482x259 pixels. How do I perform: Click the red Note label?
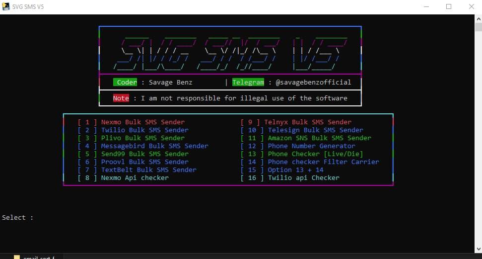121,98
